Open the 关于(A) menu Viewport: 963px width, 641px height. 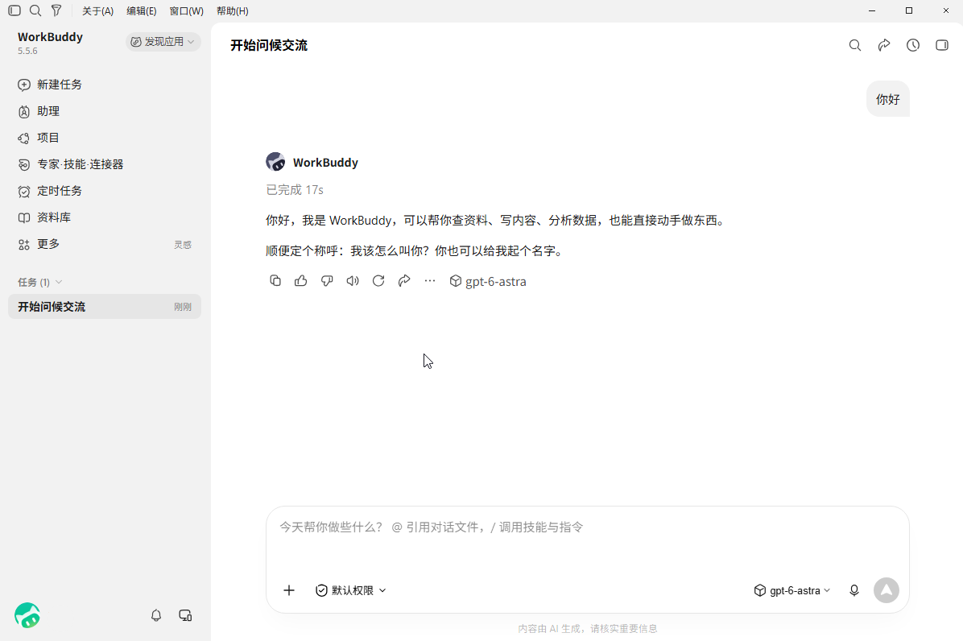[97, 11]
